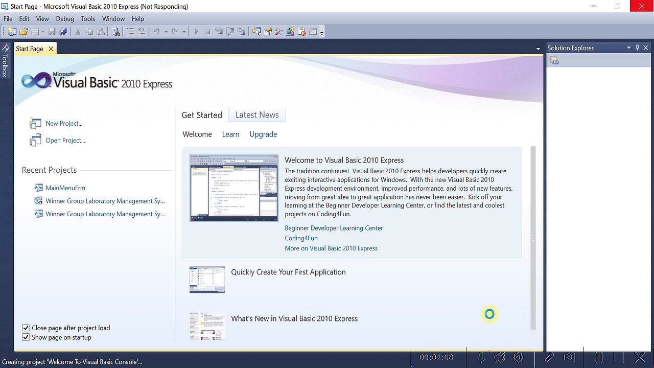Click What's New in Visual Basic thumbnail
This screenshot has height=368, width=654.
207,326
